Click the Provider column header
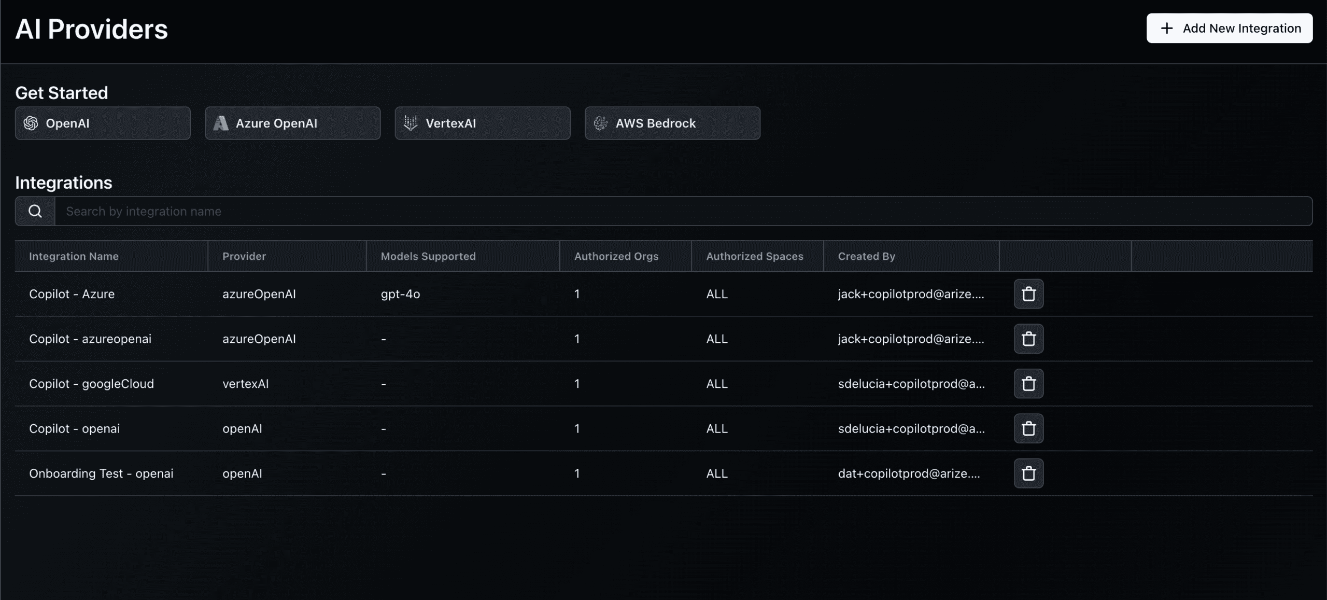Image resolution: width=1327 pixels, height=600 pixels. coord(244,256)
